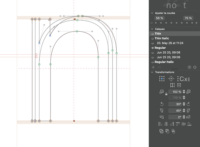Collapse the Transformations section
Viewport: 200px width, 147px height.
[152, 72]
